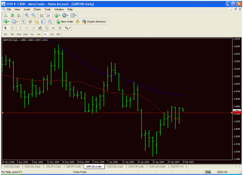Image resolution: width=243 pixels, height=175 pixels.
Task: Open the periodicity clock dropdown
Action: [x=65, y=15]
